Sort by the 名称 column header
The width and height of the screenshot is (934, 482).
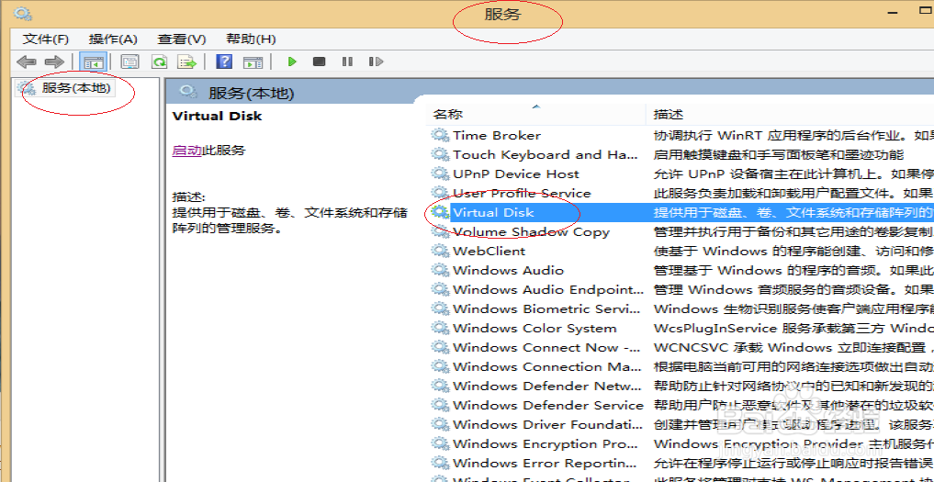448,115
